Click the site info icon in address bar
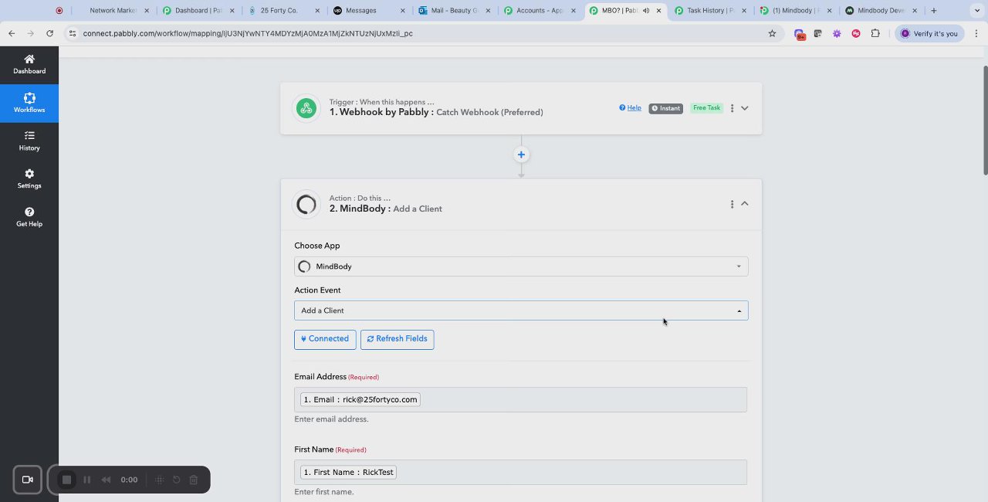 click(72, 33)
